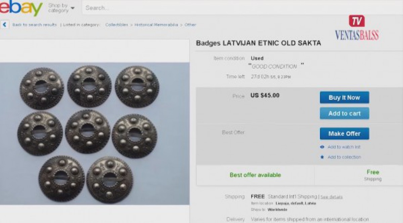Click the Best offer available text
The height and width of the screenshot is (223, 403).
pyautogui.click(x=255, y=175)
